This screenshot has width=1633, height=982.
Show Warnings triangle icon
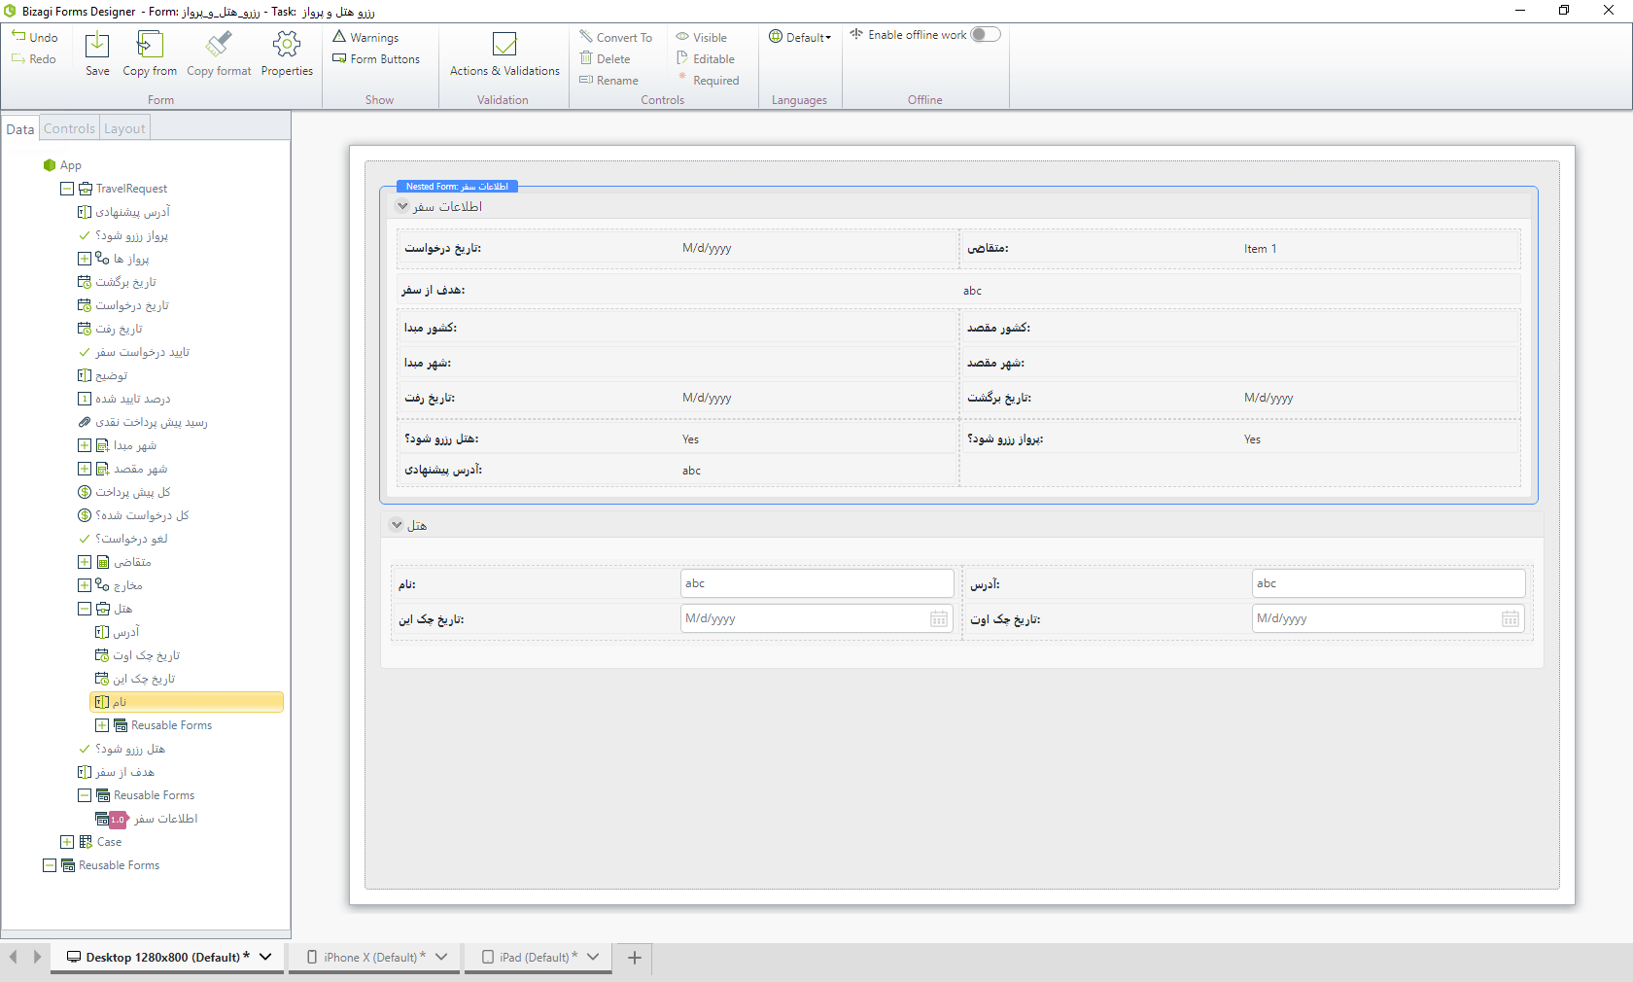pyautogui.click(x=339, y=37)
